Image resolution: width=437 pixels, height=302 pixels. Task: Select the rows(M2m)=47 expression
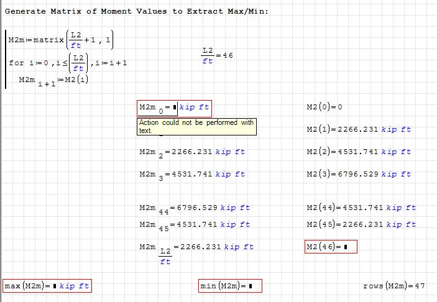click(393, 286)
